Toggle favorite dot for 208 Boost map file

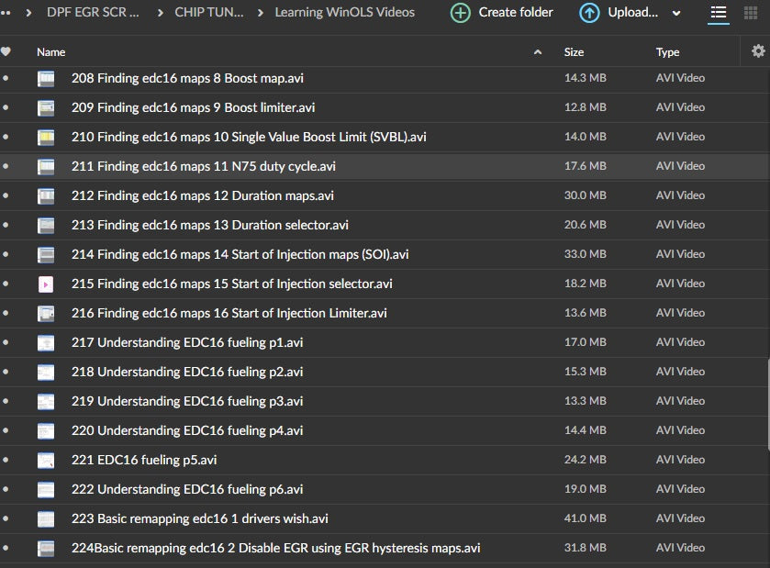(x=6, y=79)
